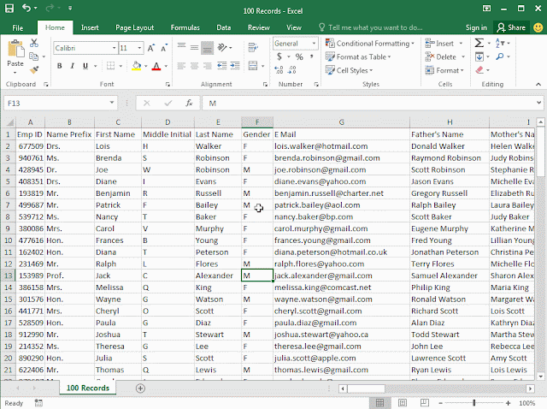Click the Undo arrow icon
Screen dimensions: 547x409
[26, 8]
